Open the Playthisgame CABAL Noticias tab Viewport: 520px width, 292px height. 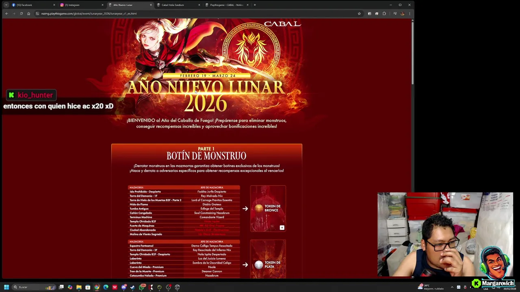(226, 5)
